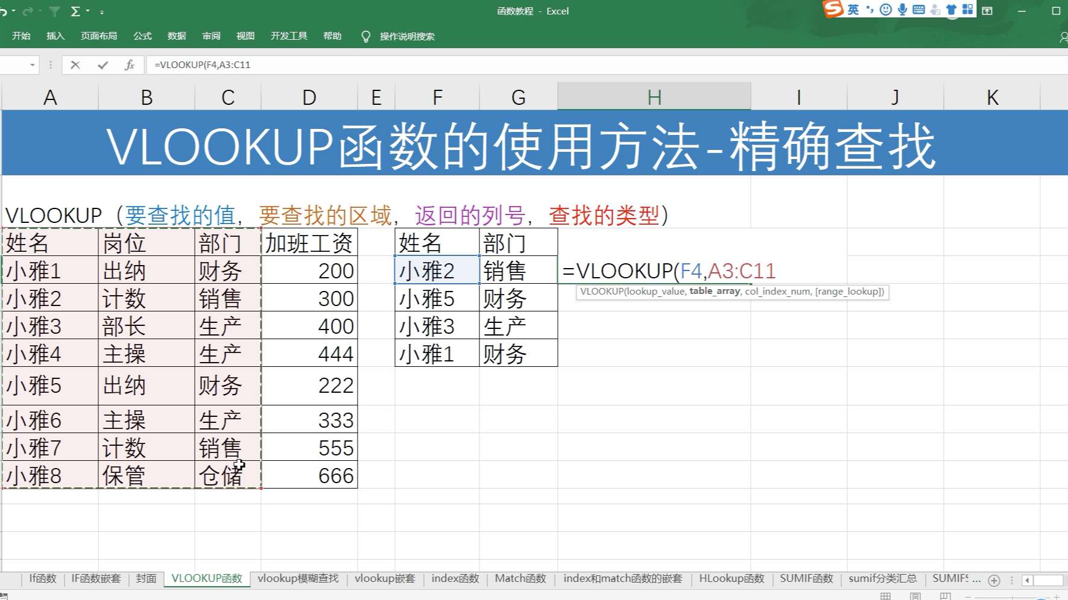Viewport: 1068px width, 600px height.
Task: Switch to Match函数 sheet tab
Action: (x=520, y=579)
